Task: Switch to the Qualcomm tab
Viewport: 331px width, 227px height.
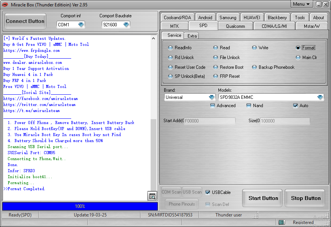Action: (235, 26)
